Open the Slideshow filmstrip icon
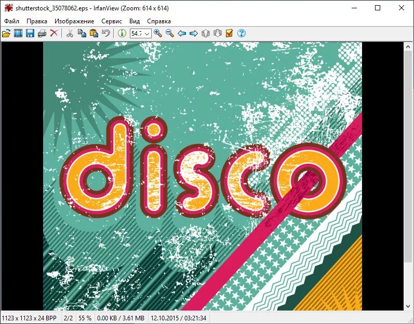This screenshot has height=324, width=414. tap(18, 33)
